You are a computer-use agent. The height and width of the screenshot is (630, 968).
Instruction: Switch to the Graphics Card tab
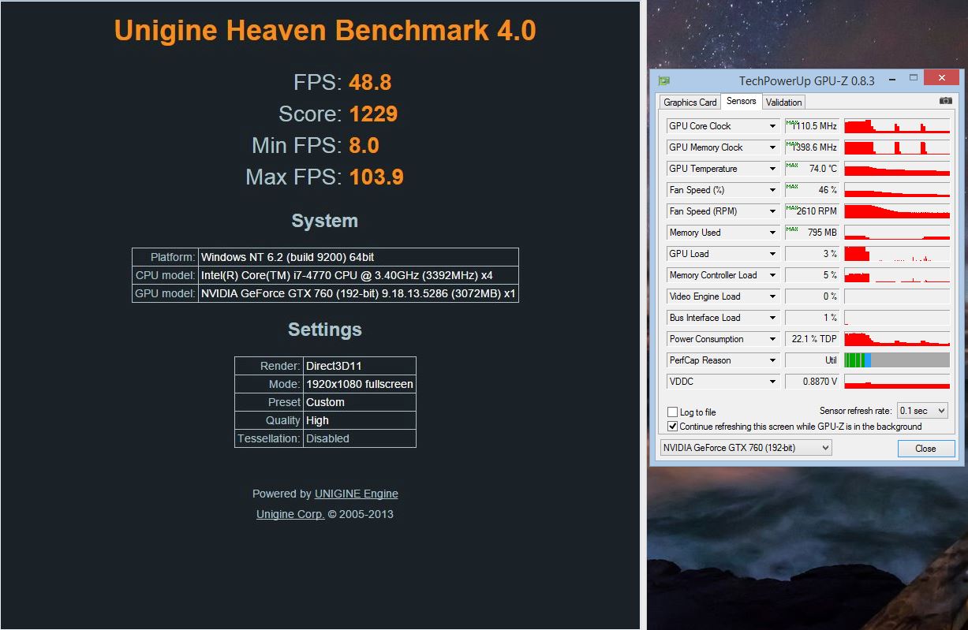click(x=690, y=102)
